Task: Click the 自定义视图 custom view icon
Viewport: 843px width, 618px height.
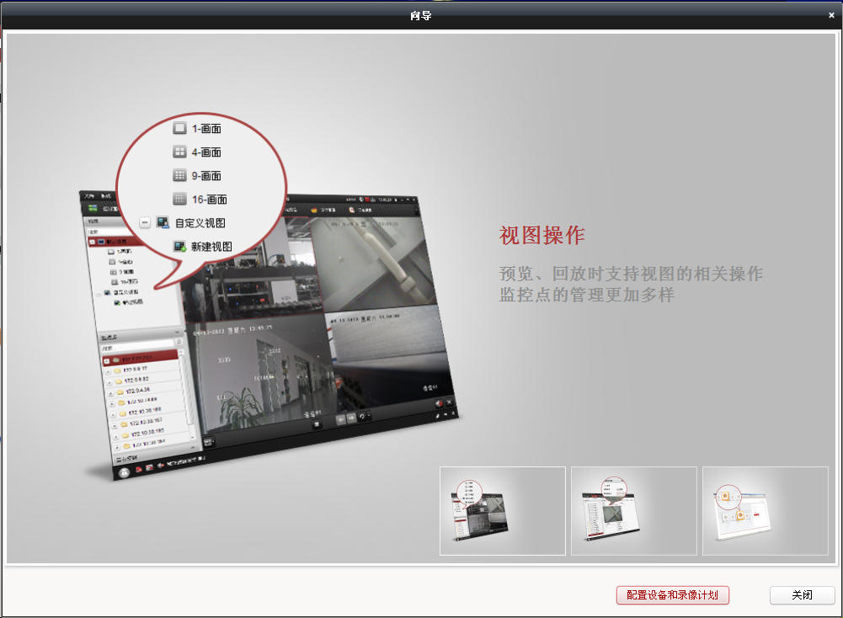Action: pyautogui.click(x=163, y=222)
